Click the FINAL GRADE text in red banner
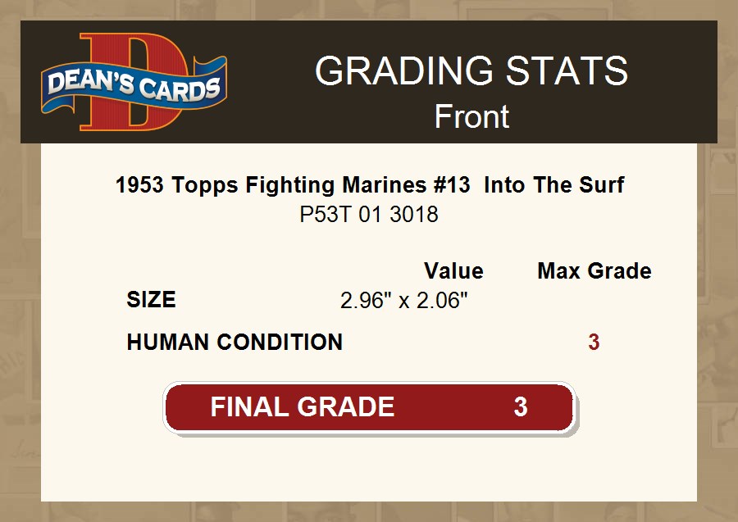Screen dimensions: 738x522 pos(302,406)
